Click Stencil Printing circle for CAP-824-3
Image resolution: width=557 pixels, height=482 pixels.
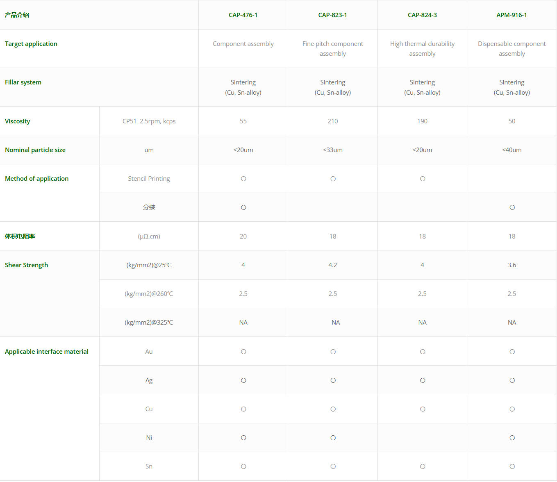(423, 179)
